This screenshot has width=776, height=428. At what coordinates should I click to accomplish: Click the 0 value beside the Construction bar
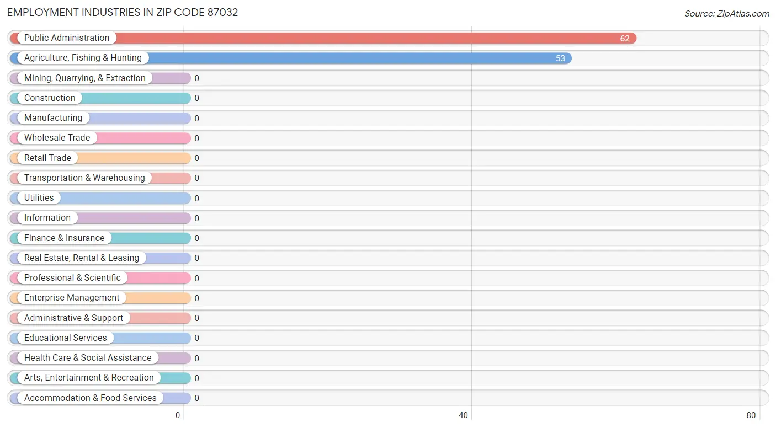[x=196, y=99]
